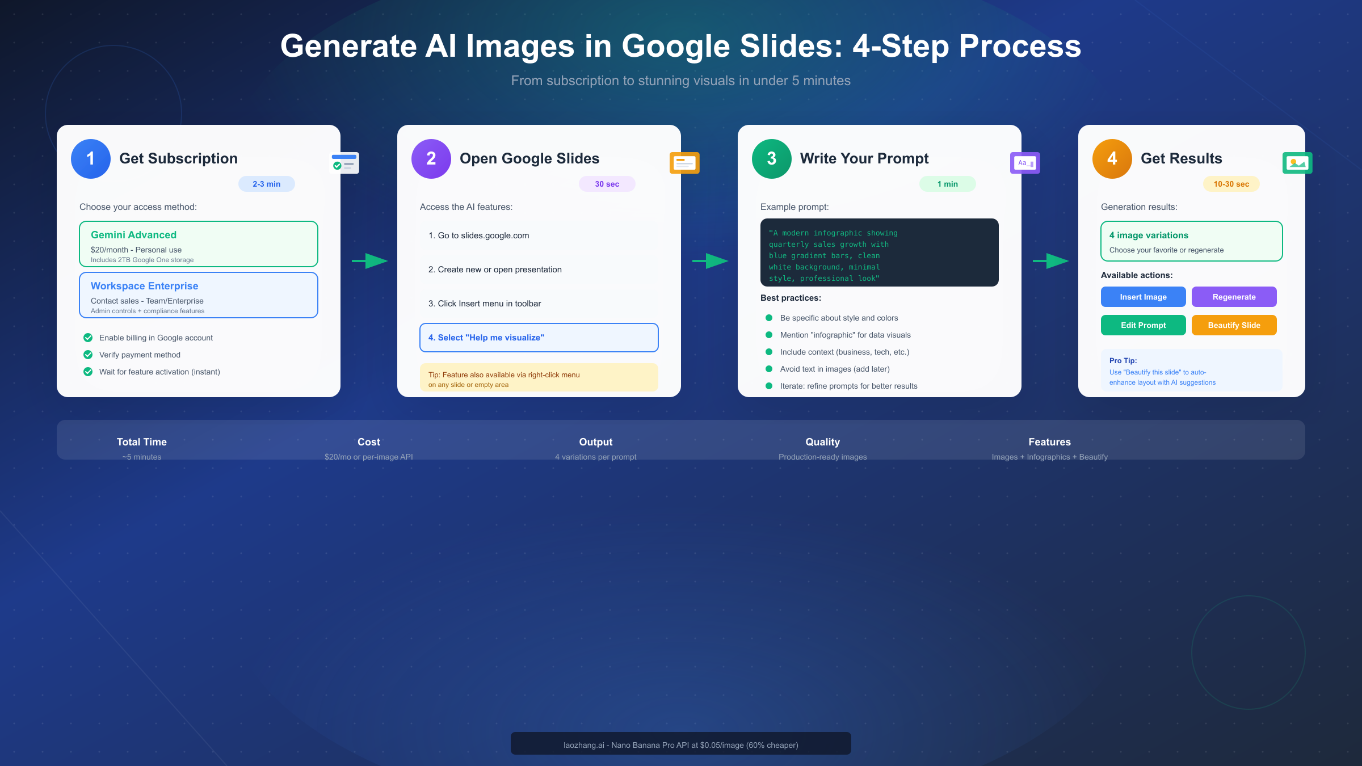Open the Gemini Advanced access option
Viewport: 1362px width, 766px height.
pos(198,244)
